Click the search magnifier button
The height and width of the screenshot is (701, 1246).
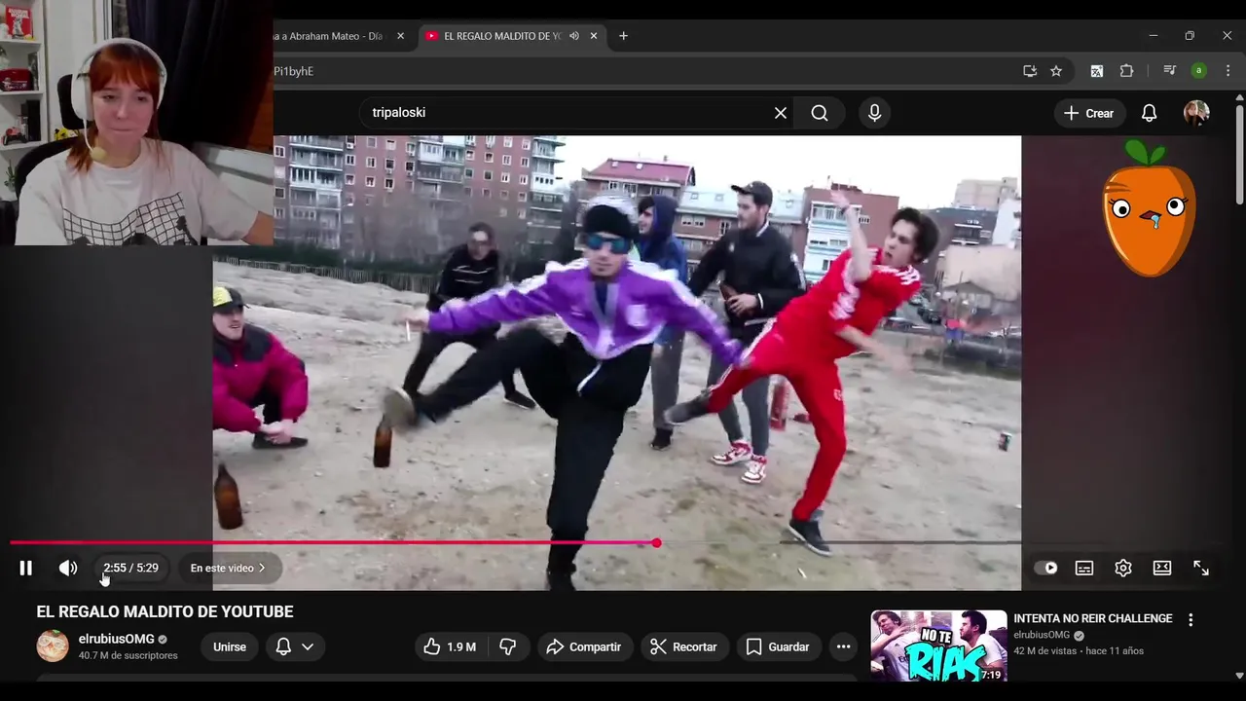pyautogui.click(x=820, y=113)
